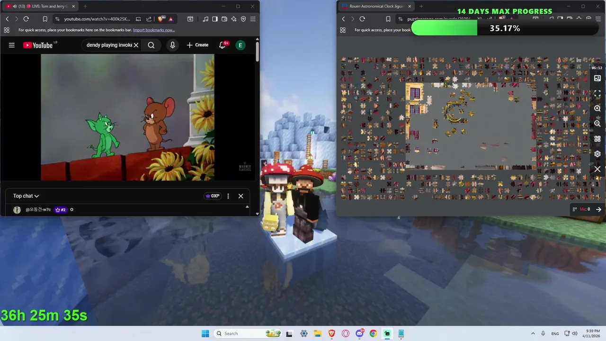
Task: Reload the puzzle browser page
Action: 362,19
